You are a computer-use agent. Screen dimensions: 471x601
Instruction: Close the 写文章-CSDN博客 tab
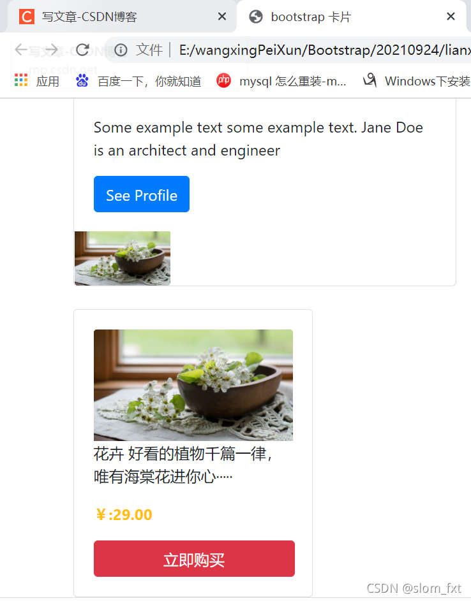click(x=222, y=17)
